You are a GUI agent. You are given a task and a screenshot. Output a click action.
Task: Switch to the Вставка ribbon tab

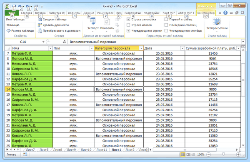pyautogui.click(x=40, y=13)
